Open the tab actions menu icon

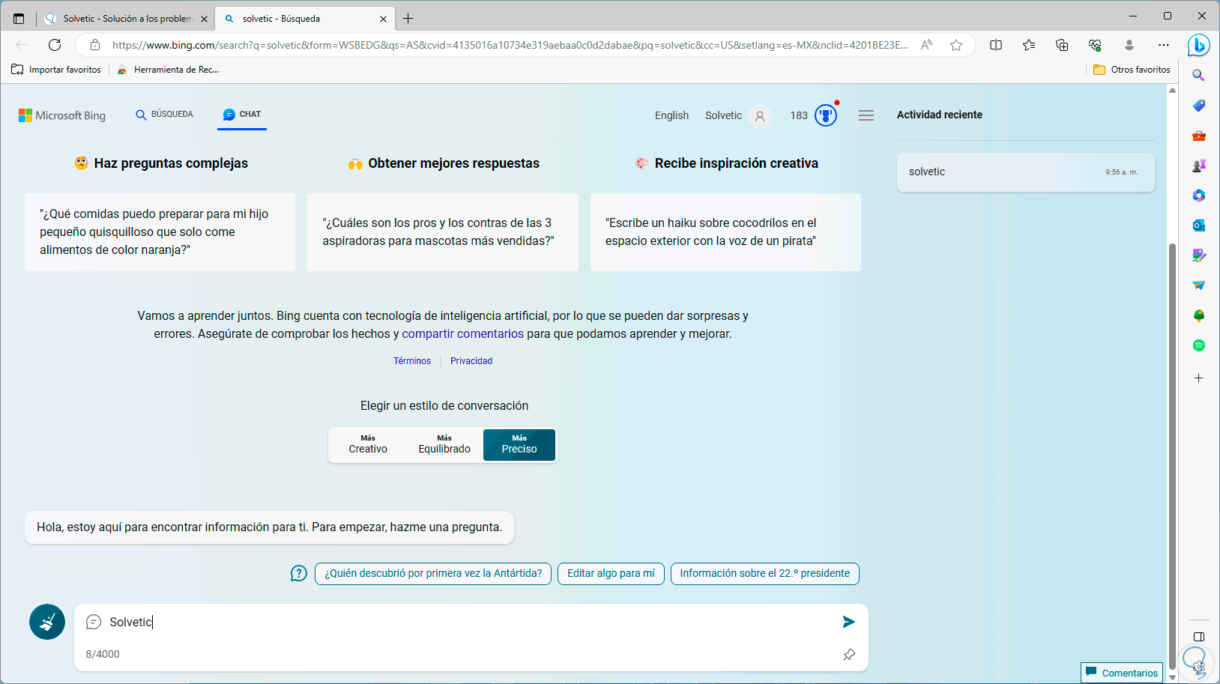coord(19,18)
